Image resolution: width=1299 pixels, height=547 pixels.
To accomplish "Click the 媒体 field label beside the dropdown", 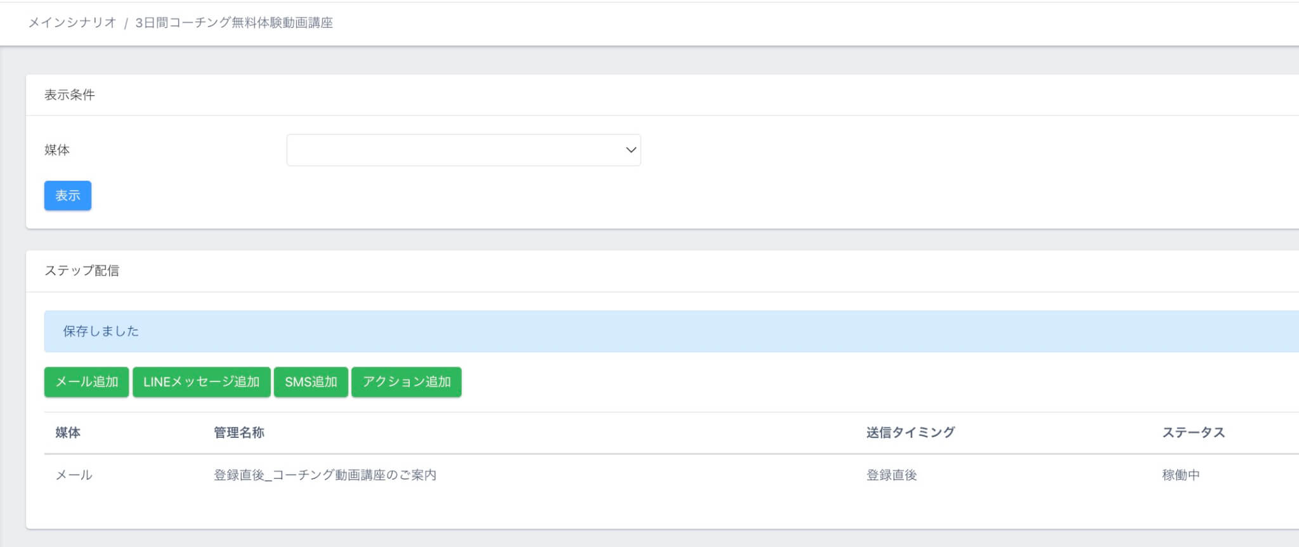I will point(57,150).
